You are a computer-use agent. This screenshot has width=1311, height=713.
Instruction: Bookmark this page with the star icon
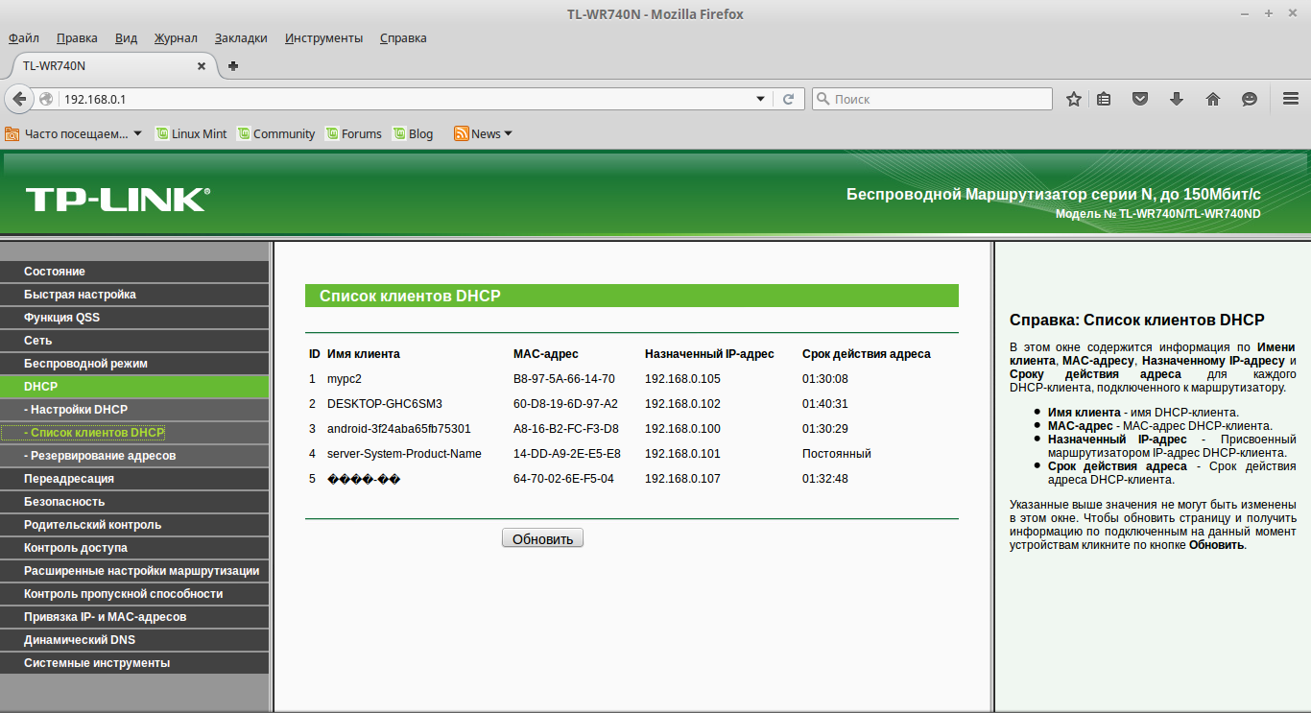[1074, 99]
